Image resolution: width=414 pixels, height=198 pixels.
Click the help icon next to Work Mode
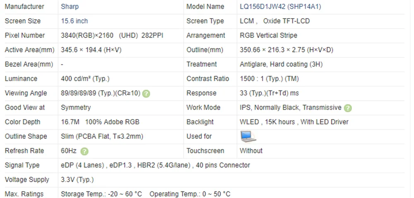348,108
